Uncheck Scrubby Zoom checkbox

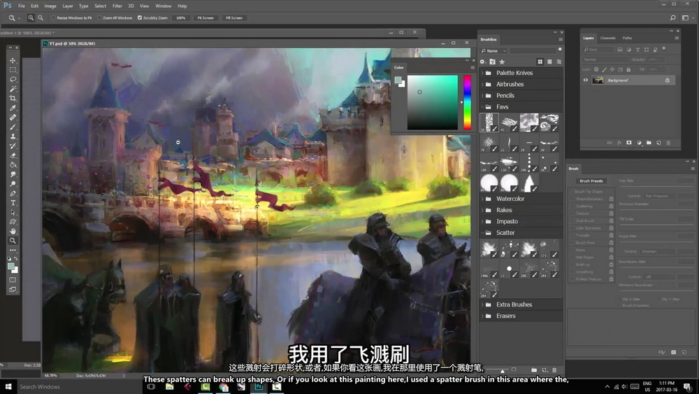coord(140,18)
